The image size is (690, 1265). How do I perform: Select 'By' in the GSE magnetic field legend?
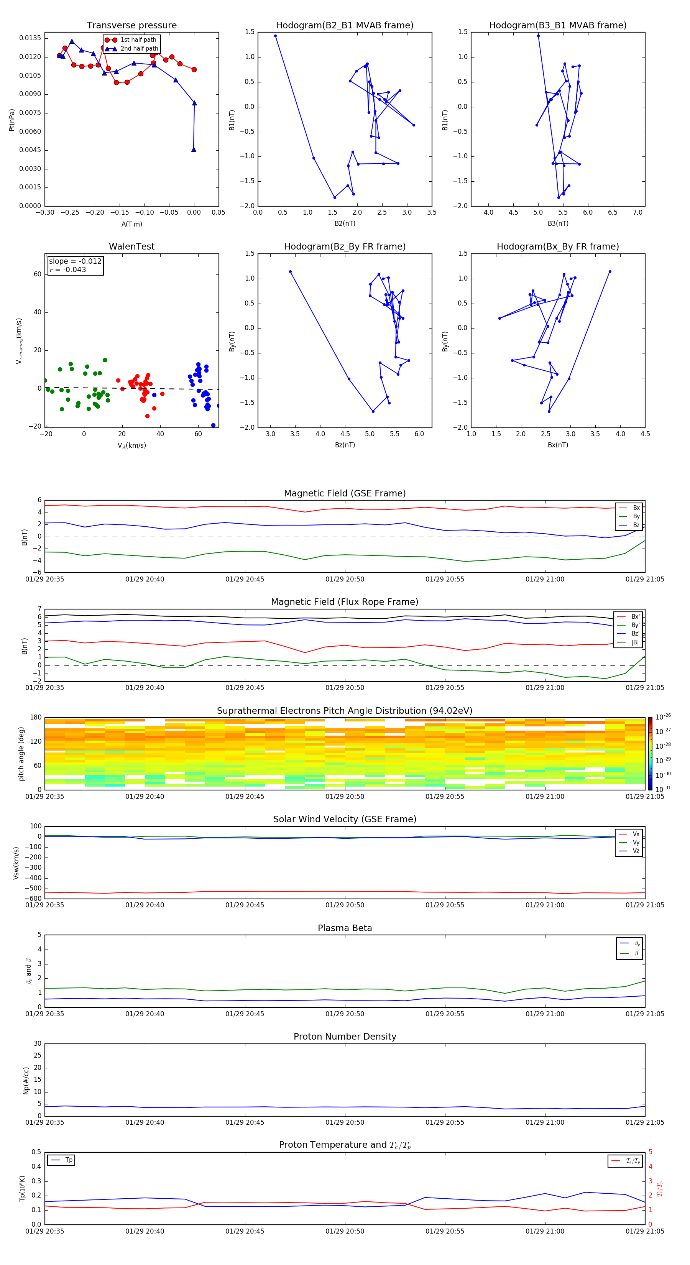[629, 516]
